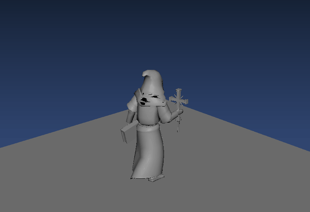Select the left sleeve of the robe
The height and width of the screenshot is (212, 310).
[131, 106]
